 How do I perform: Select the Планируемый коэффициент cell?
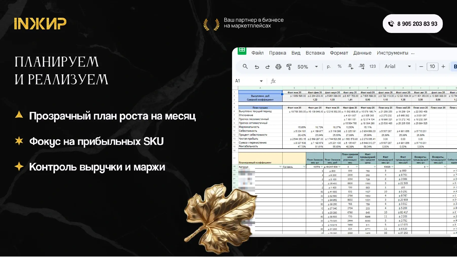pyautogui.click(x=260, y=158)
